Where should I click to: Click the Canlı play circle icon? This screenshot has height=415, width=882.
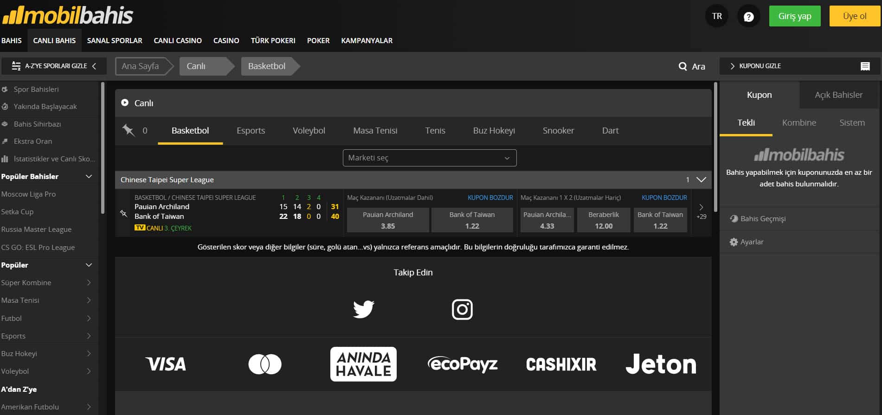coord(125,102)
